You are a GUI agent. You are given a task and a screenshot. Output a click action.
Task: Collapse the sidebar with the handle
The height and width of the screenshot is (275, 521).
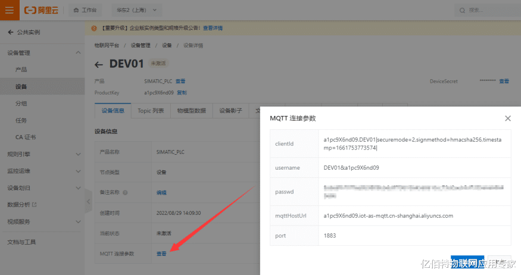(x=88, y=201)
